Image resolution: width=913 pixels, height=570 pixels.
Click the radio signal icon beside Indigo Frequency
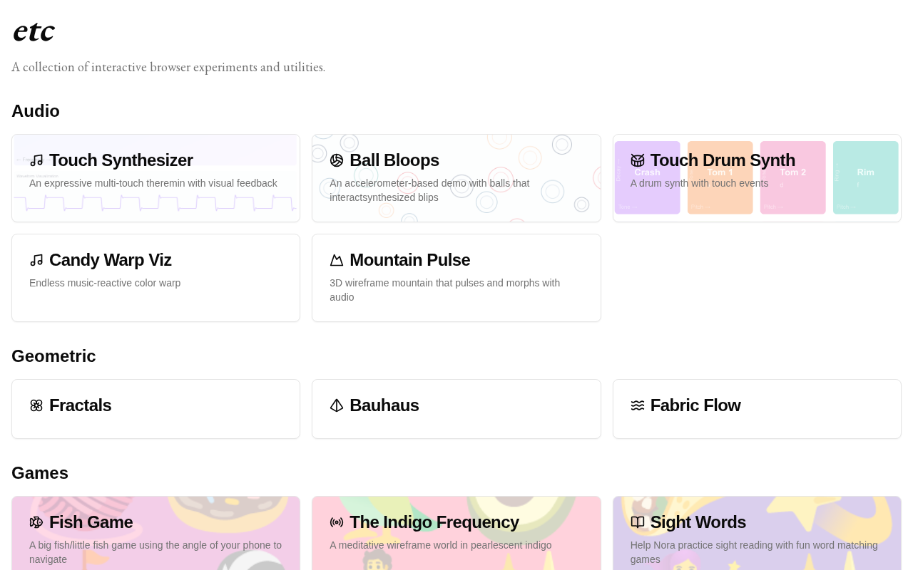point(337,522)
